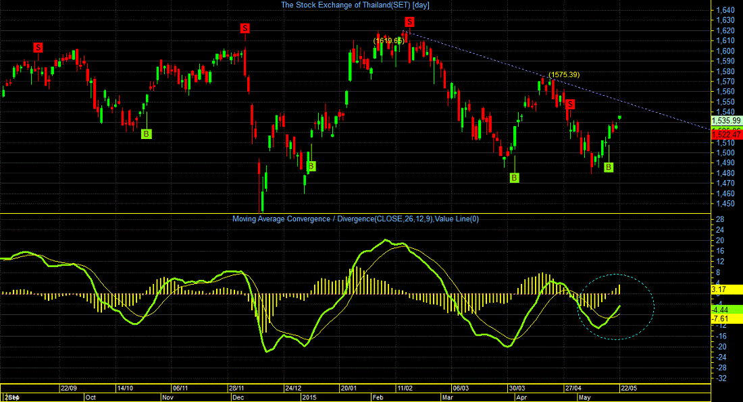Screen dimensions: 743x402
Task: Click the green -4.44 MACD value label
Action: (726, 310)
